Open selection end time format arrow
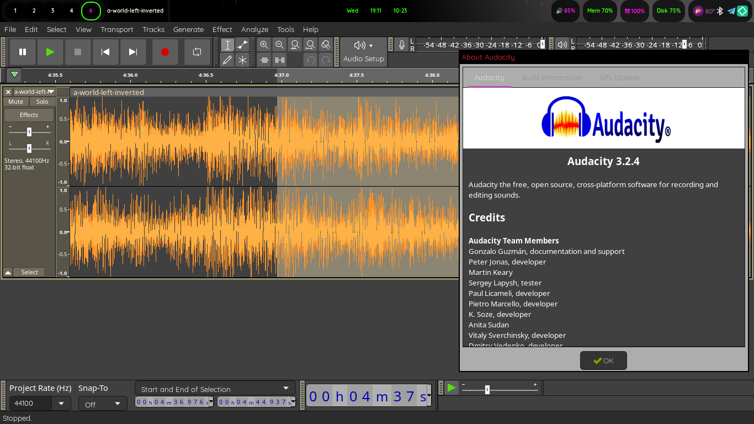The width and height of the screenshot is (754, 424). [x=293, y=402]
